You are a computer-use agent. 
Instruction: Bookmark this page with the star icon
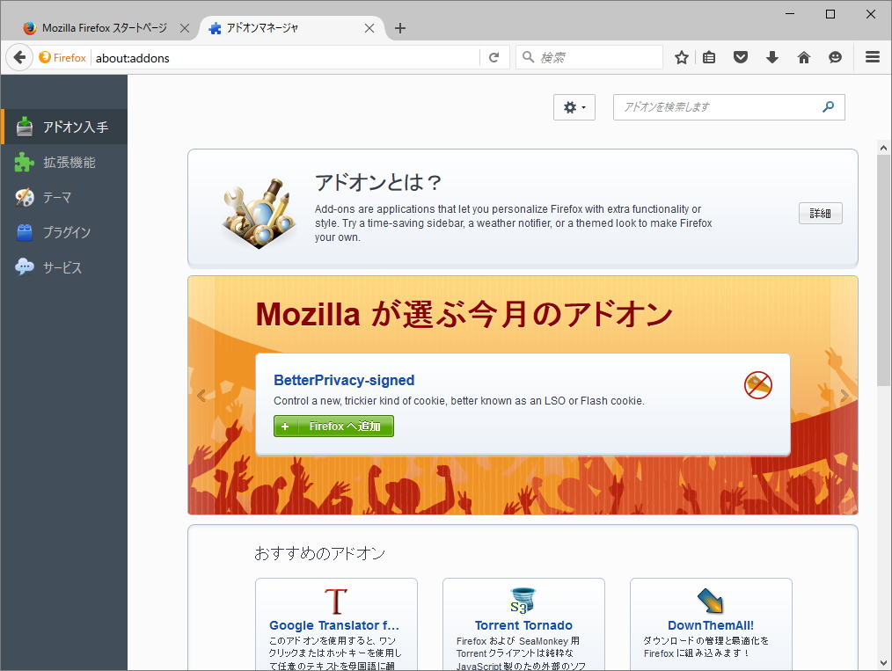pyautogui.click(x=682, y=56)
